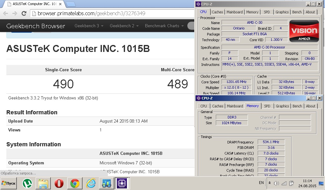Open CPU tab in lower CPU-Z window
Viewport: 325px width, 190px height.
coord(203,106)
